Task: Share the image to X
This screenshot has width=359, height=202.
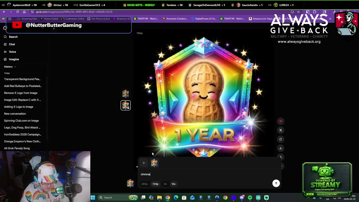Action: coord(280,130)
